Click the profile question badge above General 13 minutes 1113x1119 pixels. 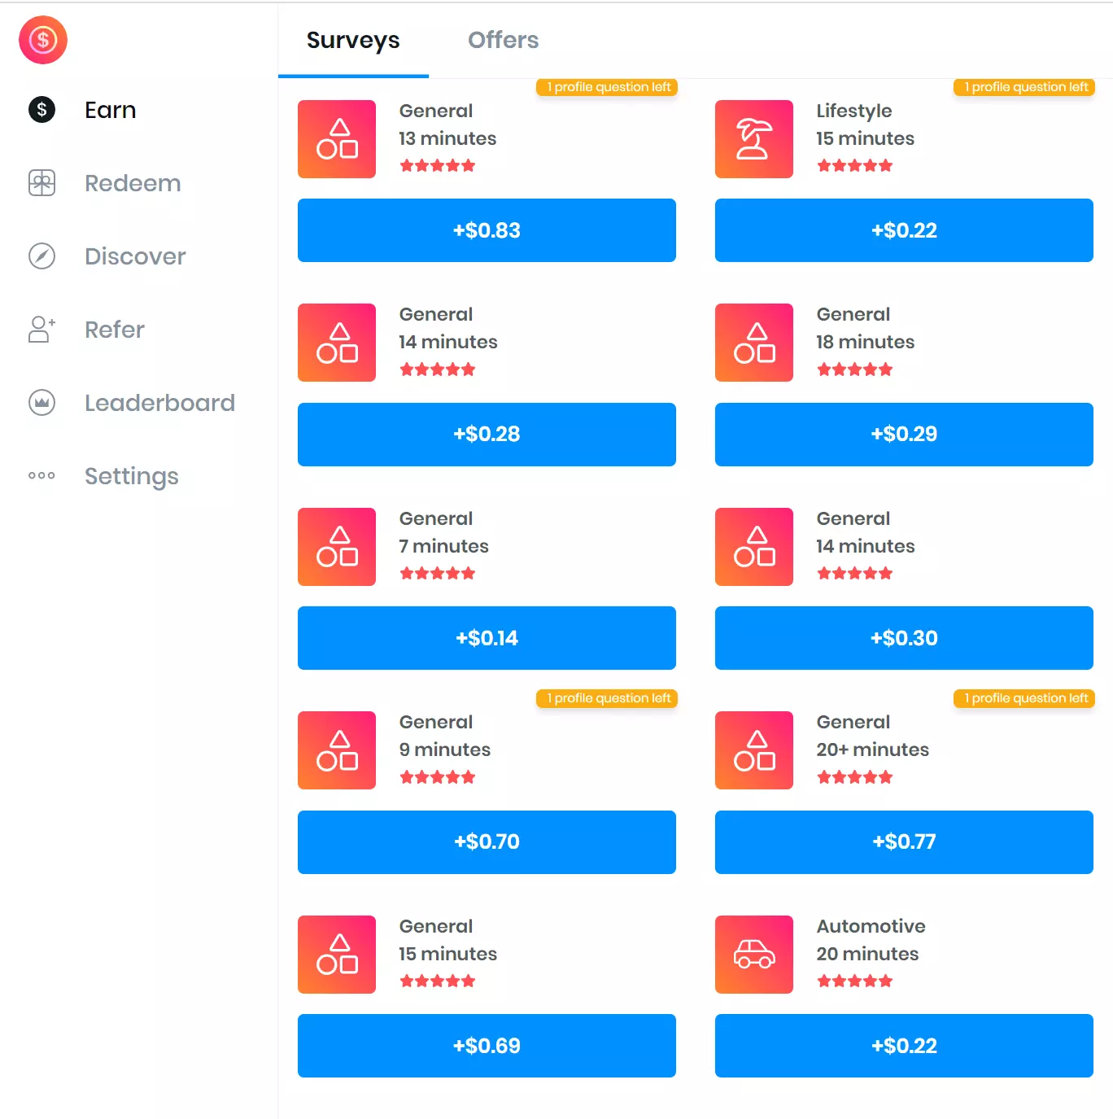607,87
